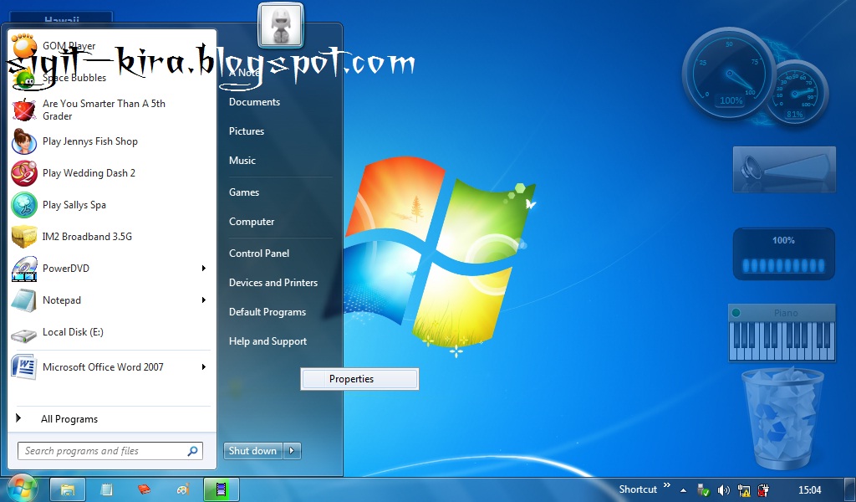This screenshot has height=502, width=856.
Task: Open IM2 Broadband 3.5G icon
Action: 24,237
